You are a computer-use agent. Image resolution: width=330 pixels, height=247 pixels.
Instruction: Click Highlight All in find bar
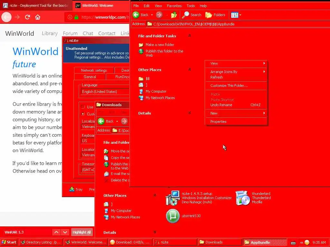point(82,232)
